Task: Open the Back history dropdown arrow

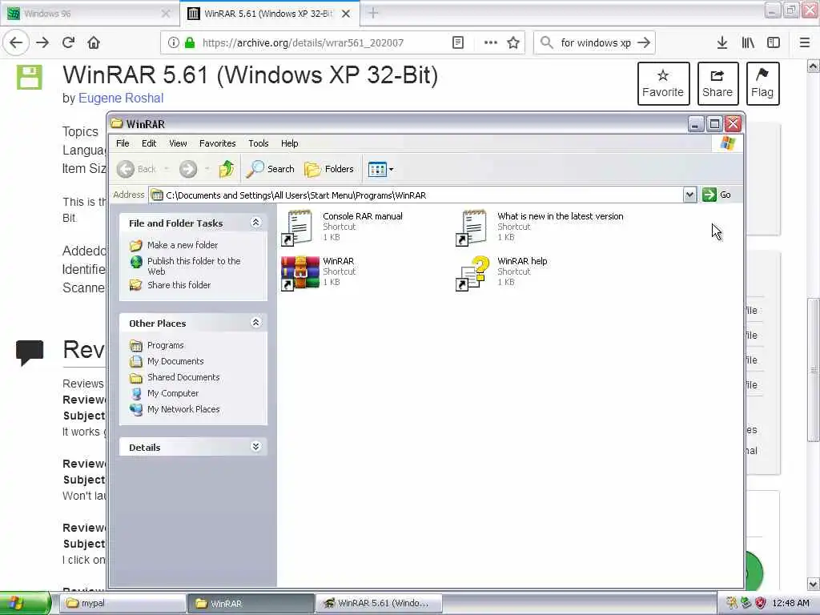Action: pos(167,169)
